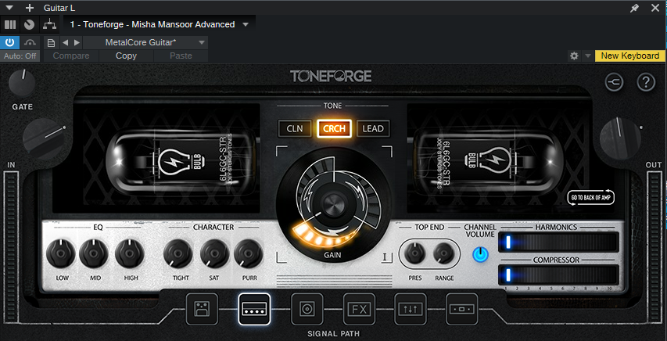Select the amp head section icon
667x341 pixels.
254,309
